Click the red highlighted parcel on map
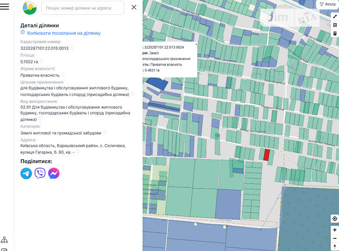Image resolution: width=339 pixels, height=251 pixels. [267, 155]
